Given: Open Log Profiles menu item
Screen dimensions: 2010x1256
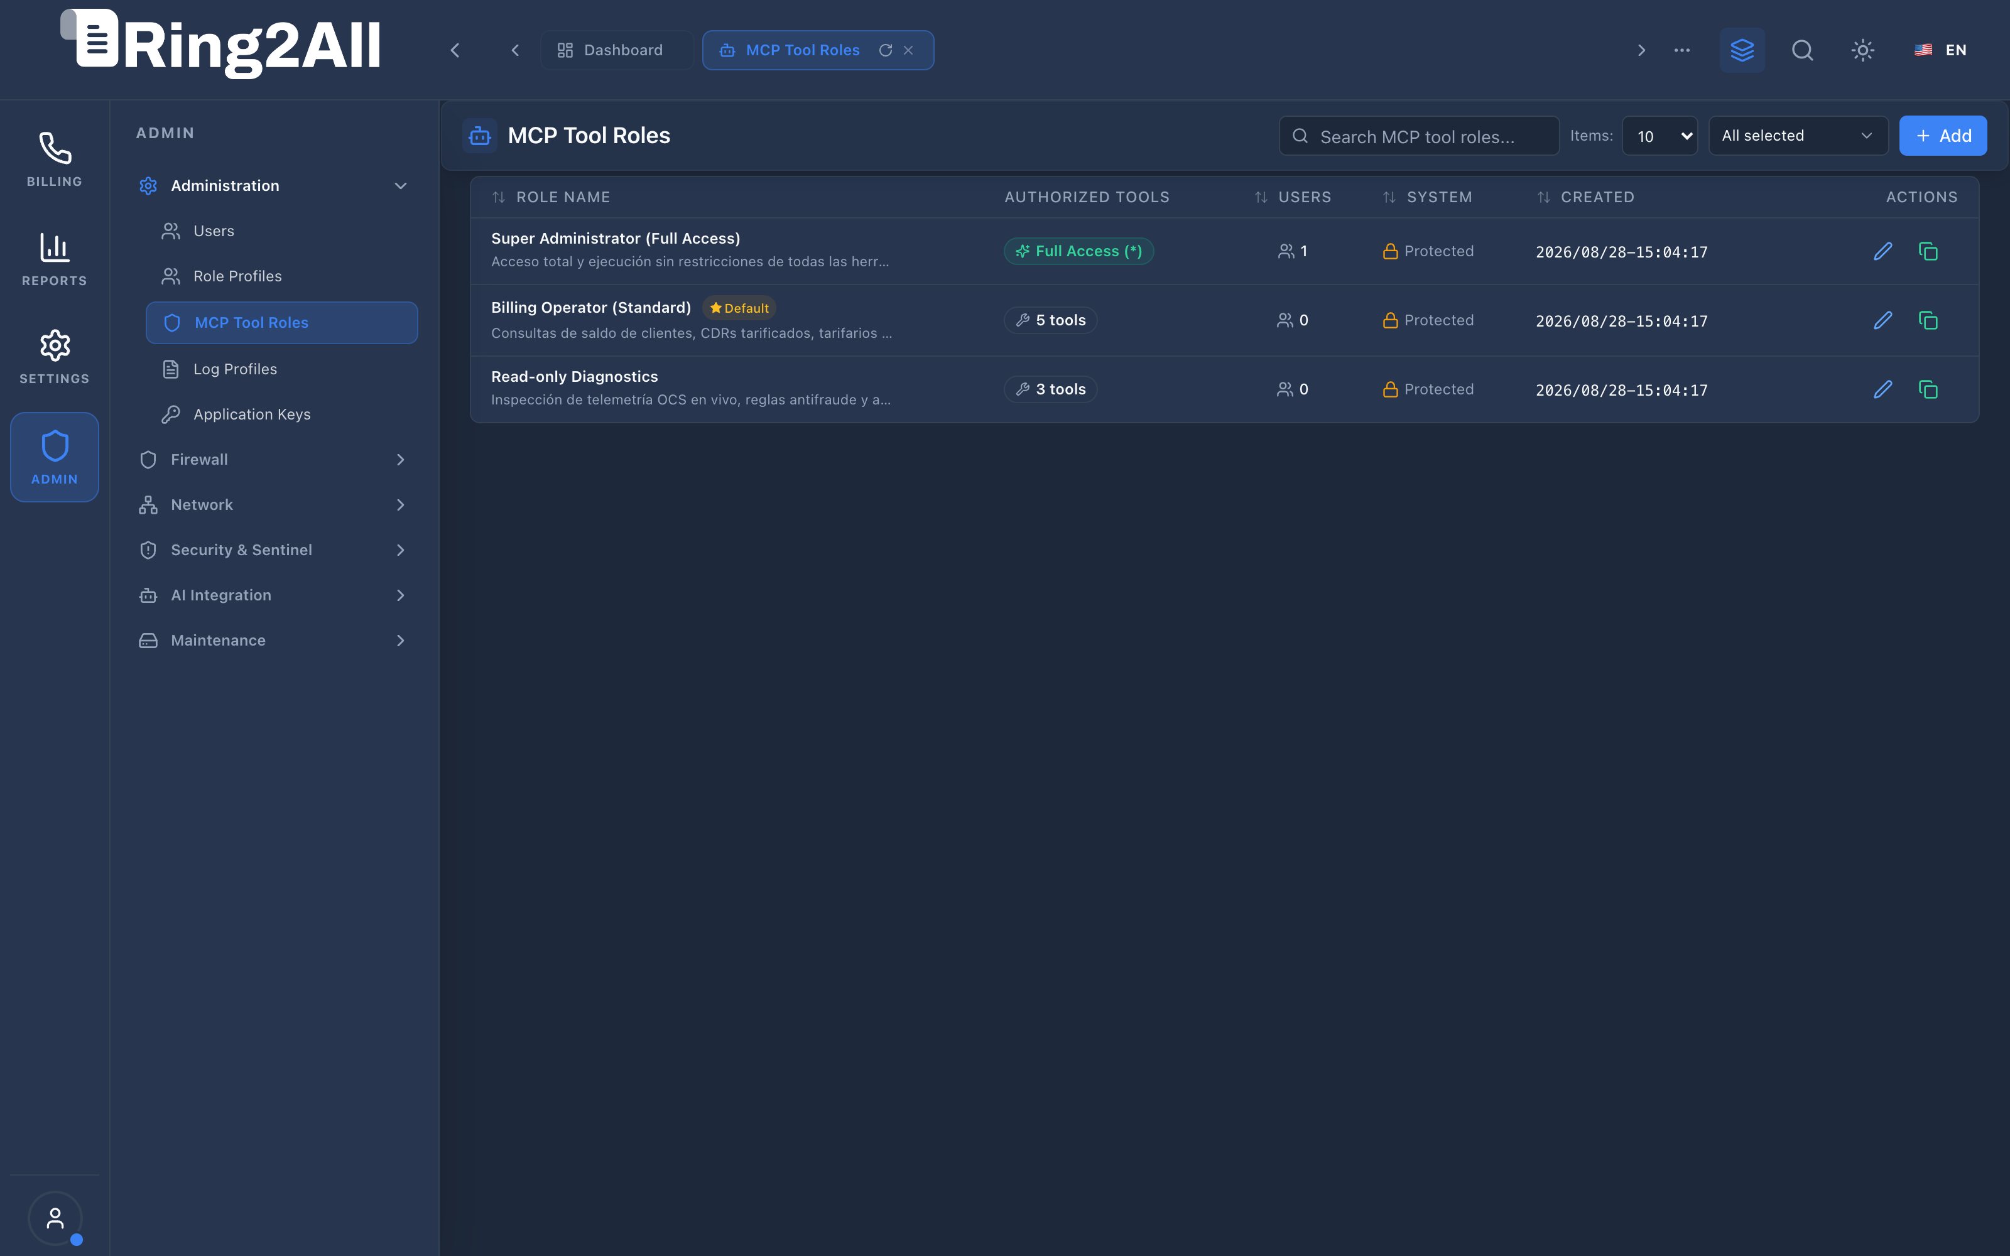Looking at the screenshot, I should (281, 369).
